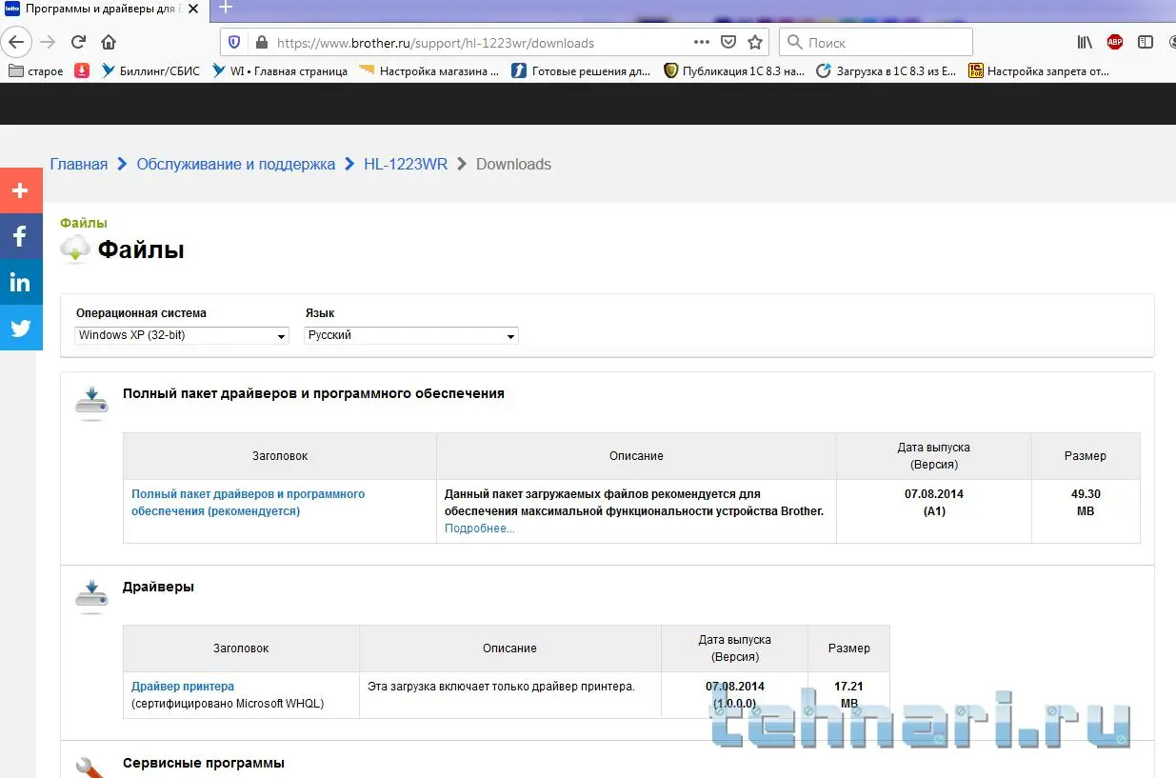Open the Готовые решения bookmark

pos(582,70)
